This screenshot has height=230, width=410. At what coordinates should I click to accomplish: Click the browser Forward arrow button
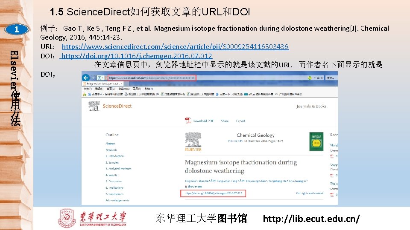[x=93, y=78]
